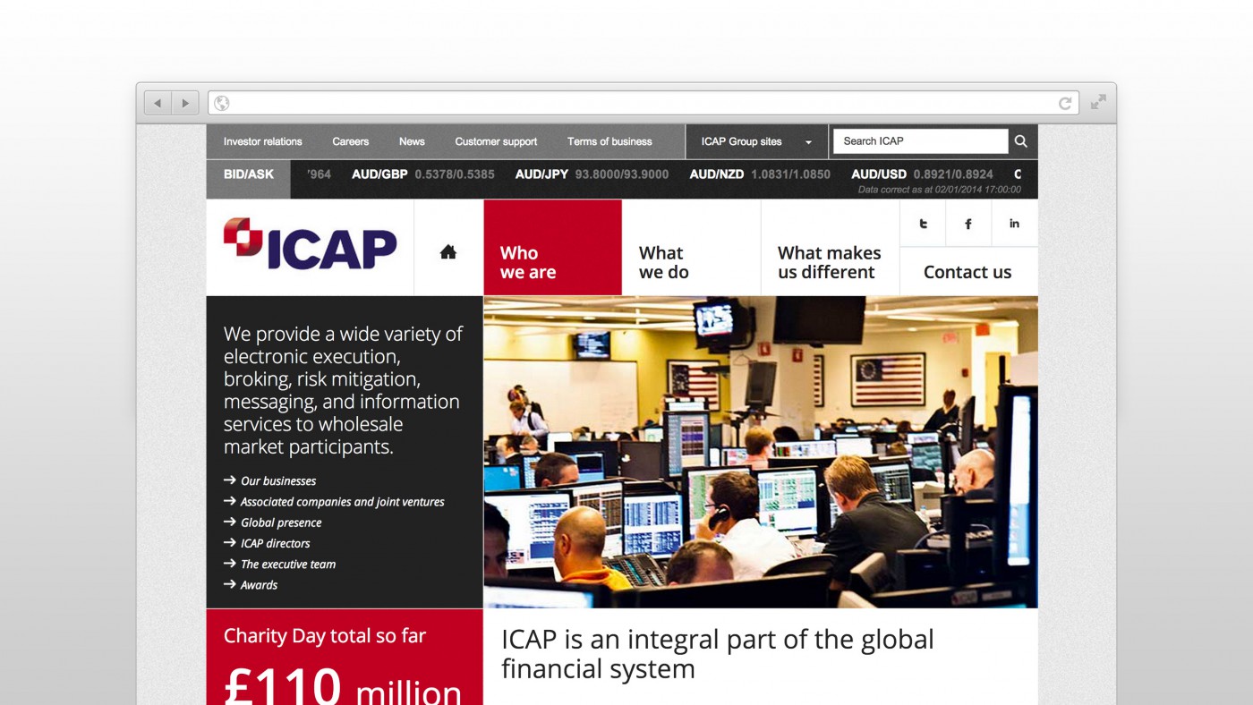Image resolution: width=1253 pixels, height=705 pixels.
Task: Click the ICAP logo
Action: coord(310,243)
